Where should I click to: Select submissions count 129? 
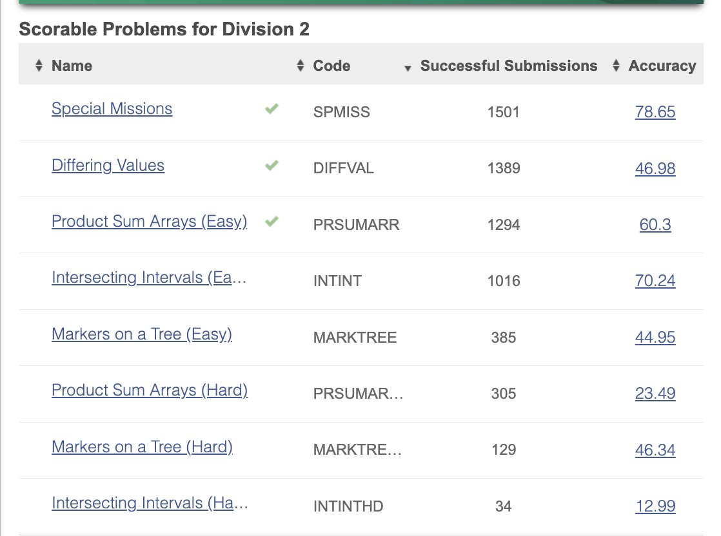click(504, 450)
